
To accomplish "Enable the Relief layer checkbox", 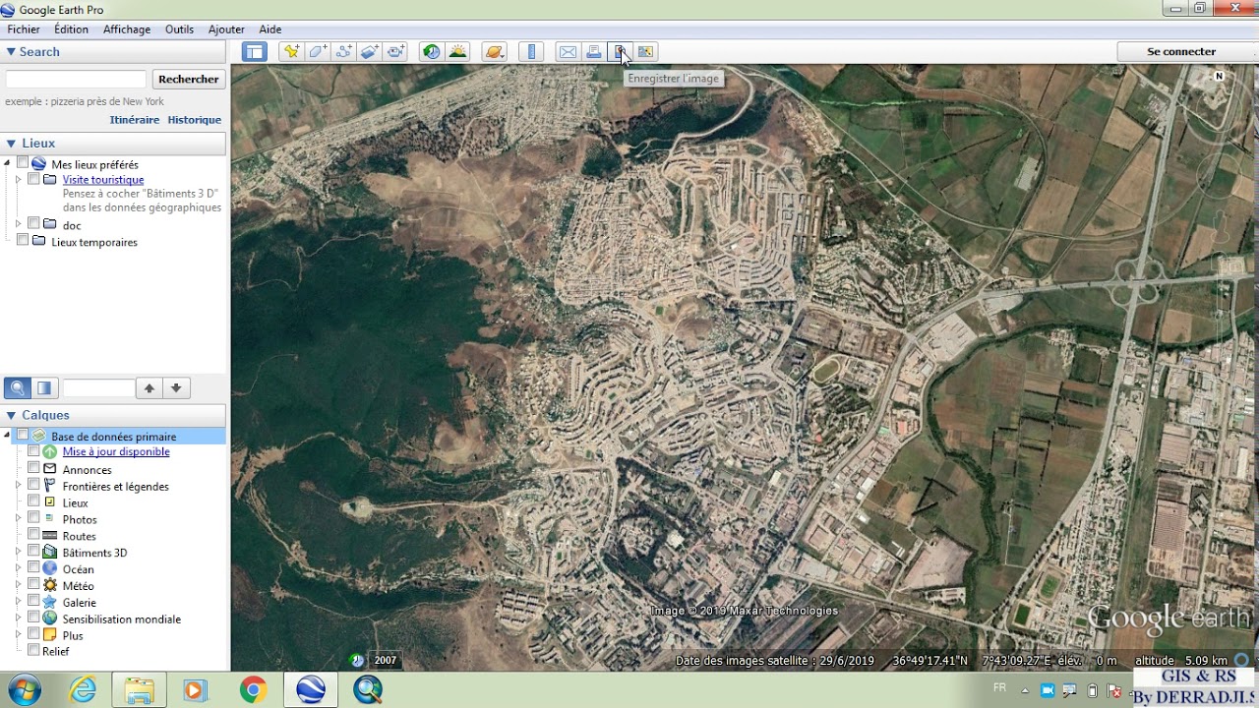I will pyautogui.click(x=33, y=650).
